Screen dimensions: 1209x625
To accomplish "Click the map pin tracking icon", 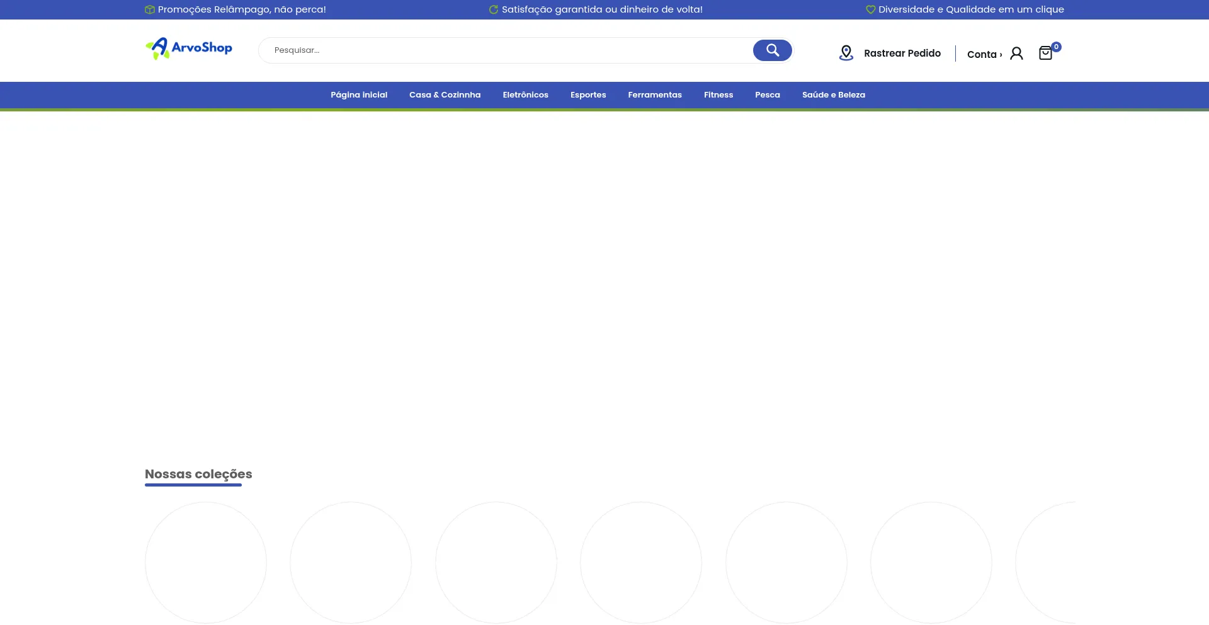I will pos(846,53).
